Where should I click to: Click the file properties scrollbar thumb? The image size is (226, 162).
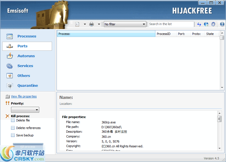click(x=220, y=119)
